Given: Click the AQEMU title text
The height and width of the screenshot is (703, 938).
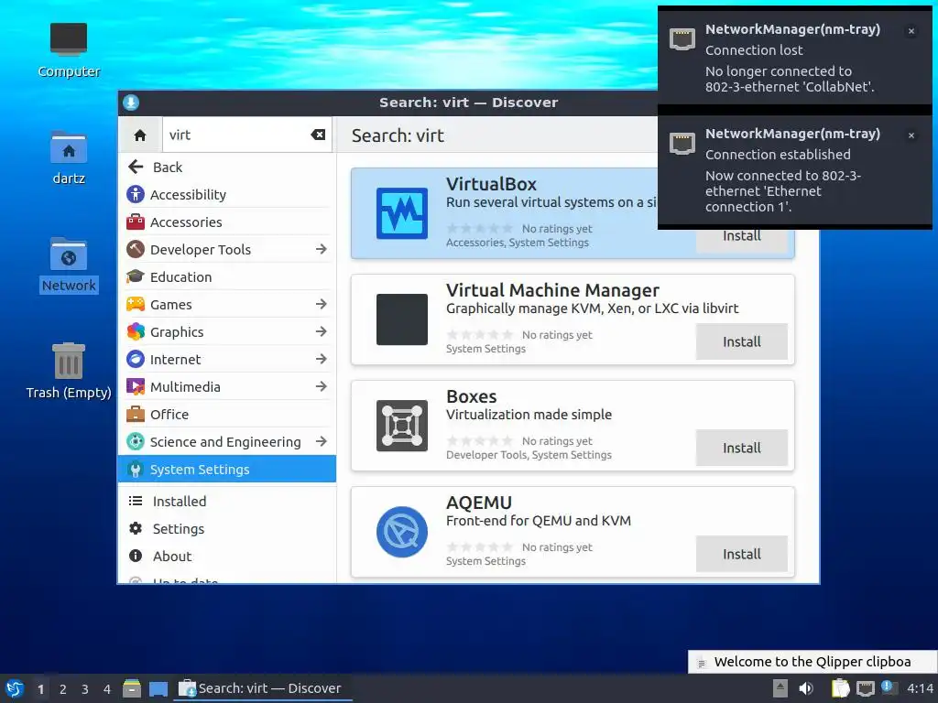Looking at the screenshot, I should [478, 503].
